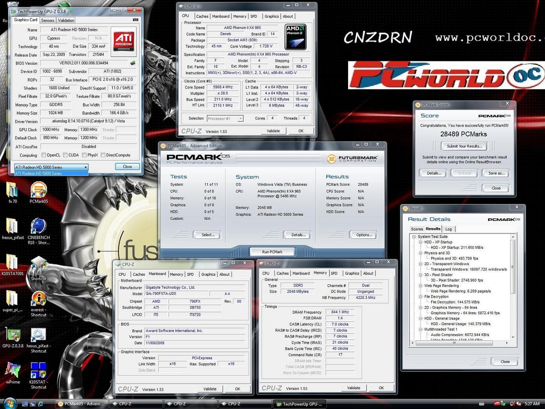Open Graphics tab in the Mainboard CPU-Z window
Viewport: 545px width, 409px height.
pos(208,274)
